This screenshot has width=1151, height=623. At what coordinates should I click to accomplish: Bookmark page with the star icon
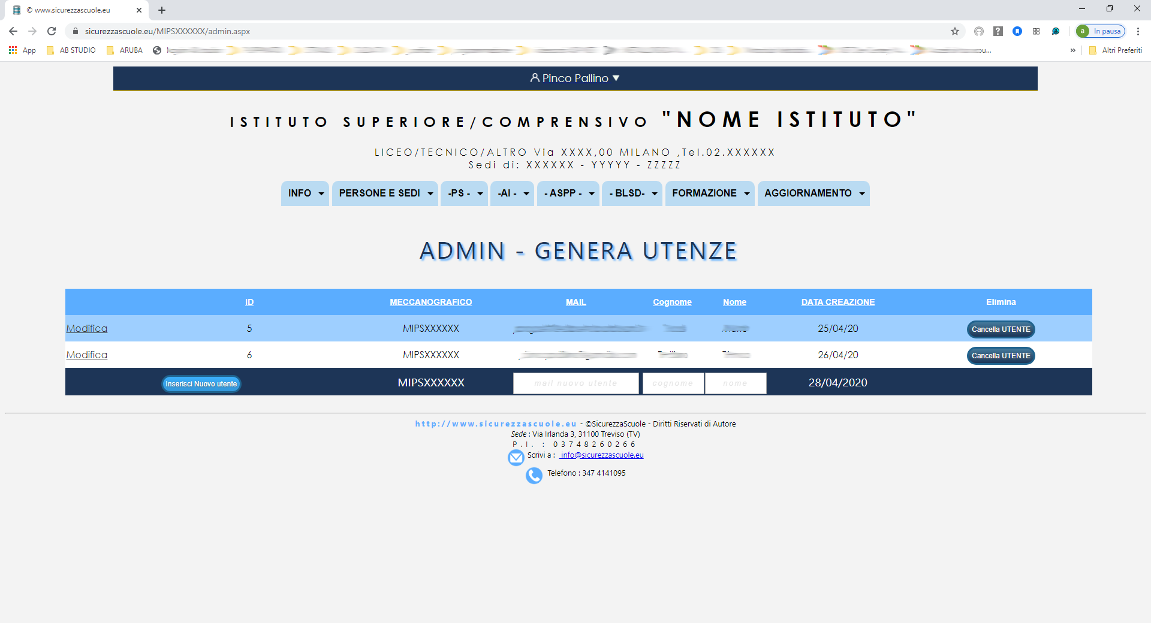click(955, 31)
